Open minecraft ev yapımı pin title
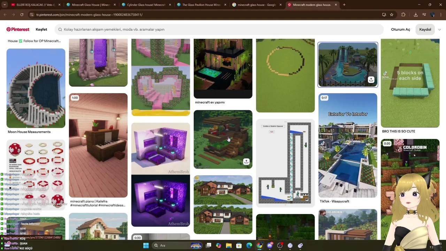 [x=210, y=102]
